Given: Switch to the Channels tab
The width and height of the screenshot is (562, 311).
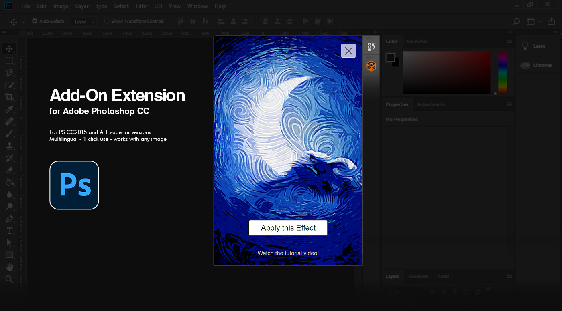Looking at the screenshot, I should (418, 276).
